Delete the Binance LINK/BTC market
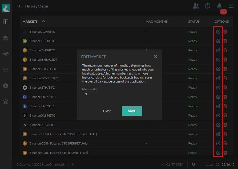The image size is (238, 169). [x=225, y=97]
